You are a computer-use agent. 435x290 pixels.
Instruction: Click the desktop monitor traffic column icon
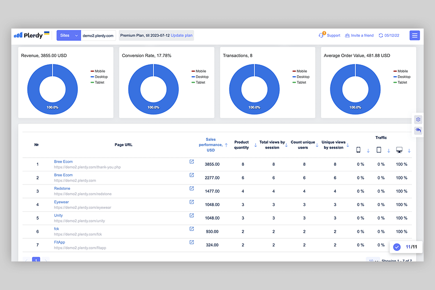(399, 150)
